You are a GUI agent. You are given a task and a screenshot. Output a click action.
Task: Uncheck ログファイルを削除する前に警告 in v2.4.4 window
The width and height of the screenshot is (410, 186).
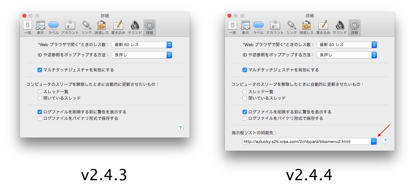(245, 112)
